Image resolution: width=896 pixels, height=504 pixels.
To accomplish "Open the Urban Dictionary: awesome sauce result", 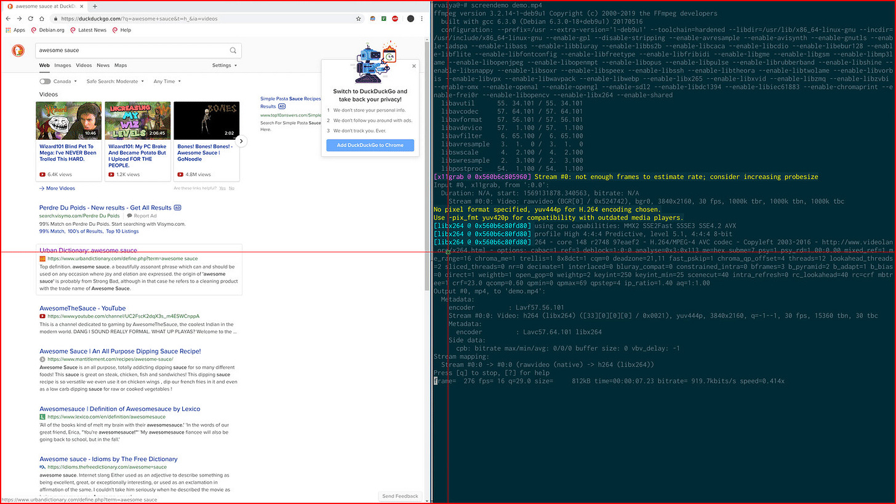I will 88,250.
